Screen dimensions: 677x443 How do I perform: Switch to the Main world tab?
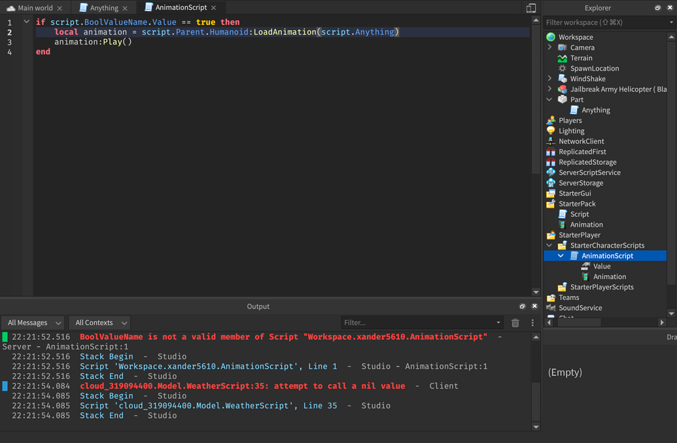click(35, 8)
